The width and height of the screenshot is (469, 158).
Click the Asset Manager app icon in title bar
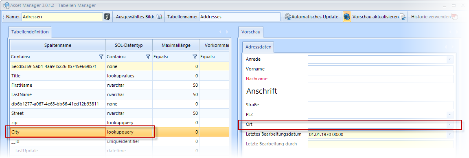pos(6,5)
